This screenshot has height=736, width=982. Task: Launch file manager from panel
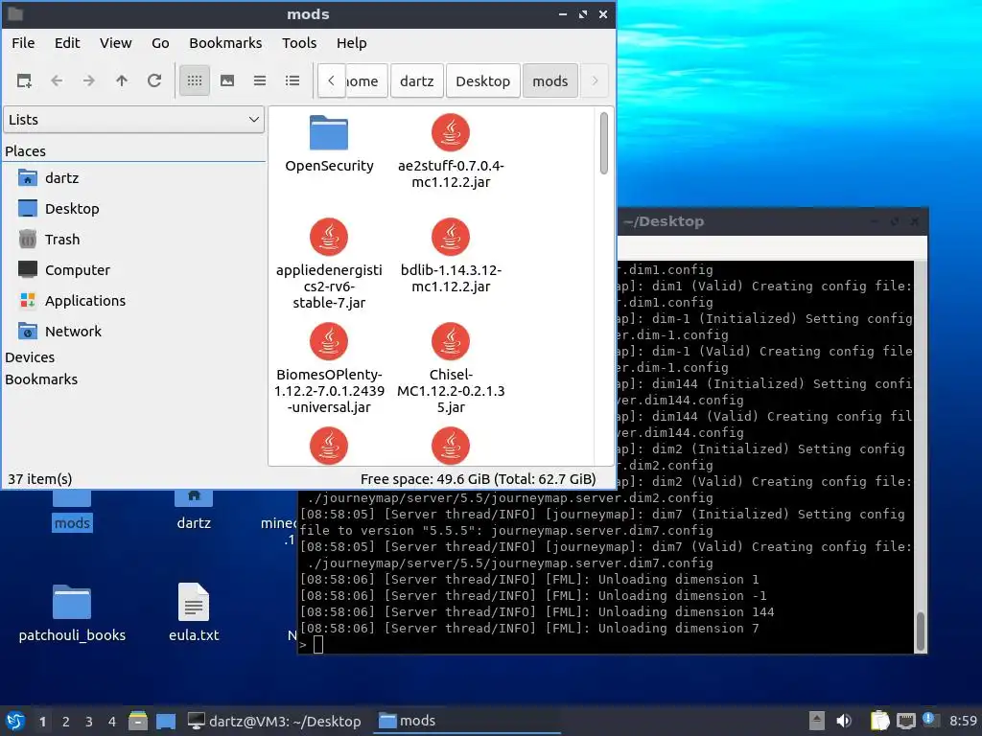[138, 721]
